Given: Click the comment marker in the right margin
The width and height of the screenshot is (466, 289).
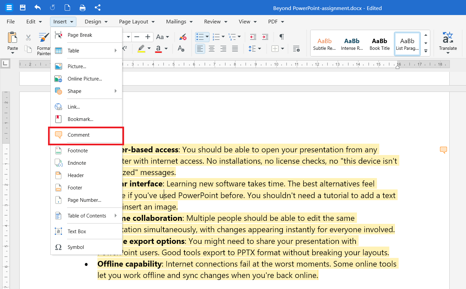Looking at the screenshot, I should tap(443, 150).
